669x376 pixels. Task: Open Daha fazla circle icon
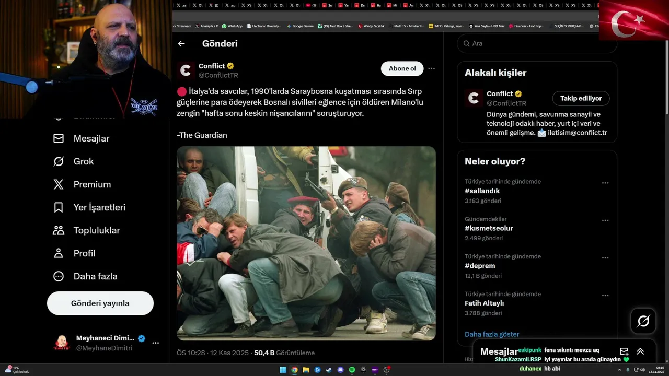pyautogui.click(x=59, y=276)
